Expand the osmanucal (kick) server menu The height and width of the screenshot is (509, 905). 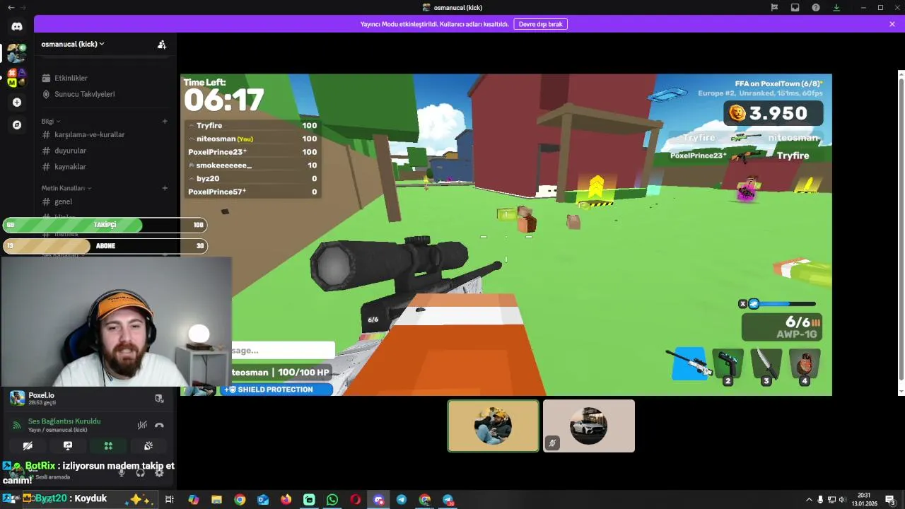click(x=73, y=44)
